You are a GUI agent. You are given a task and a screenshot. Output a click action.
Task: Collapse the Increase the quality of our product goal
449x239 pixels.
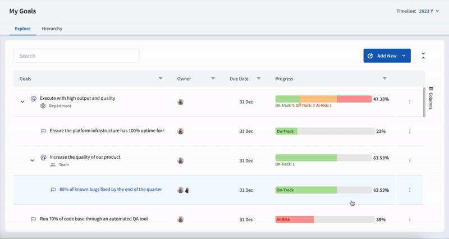(x=32, y=160)
